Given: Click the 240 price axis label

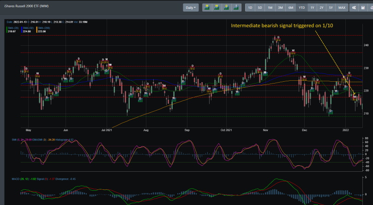Looking at the screenshot, I should pos(366,45).
